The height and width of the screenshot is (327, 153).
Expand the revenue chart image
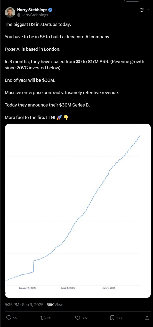pos(78,210)
